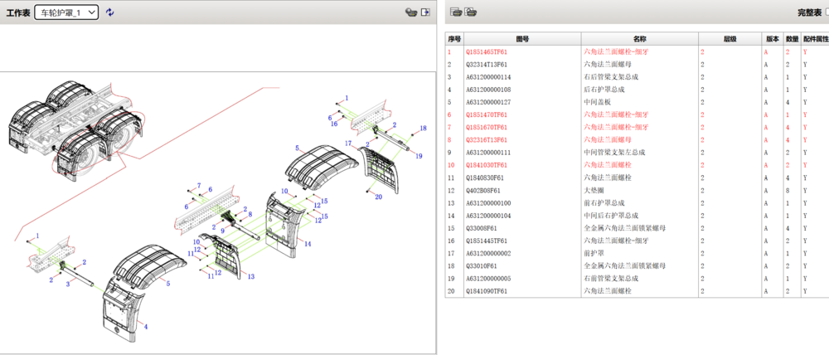
Task: Select row 17 前护罩 in the table
Action: point(594,253)
